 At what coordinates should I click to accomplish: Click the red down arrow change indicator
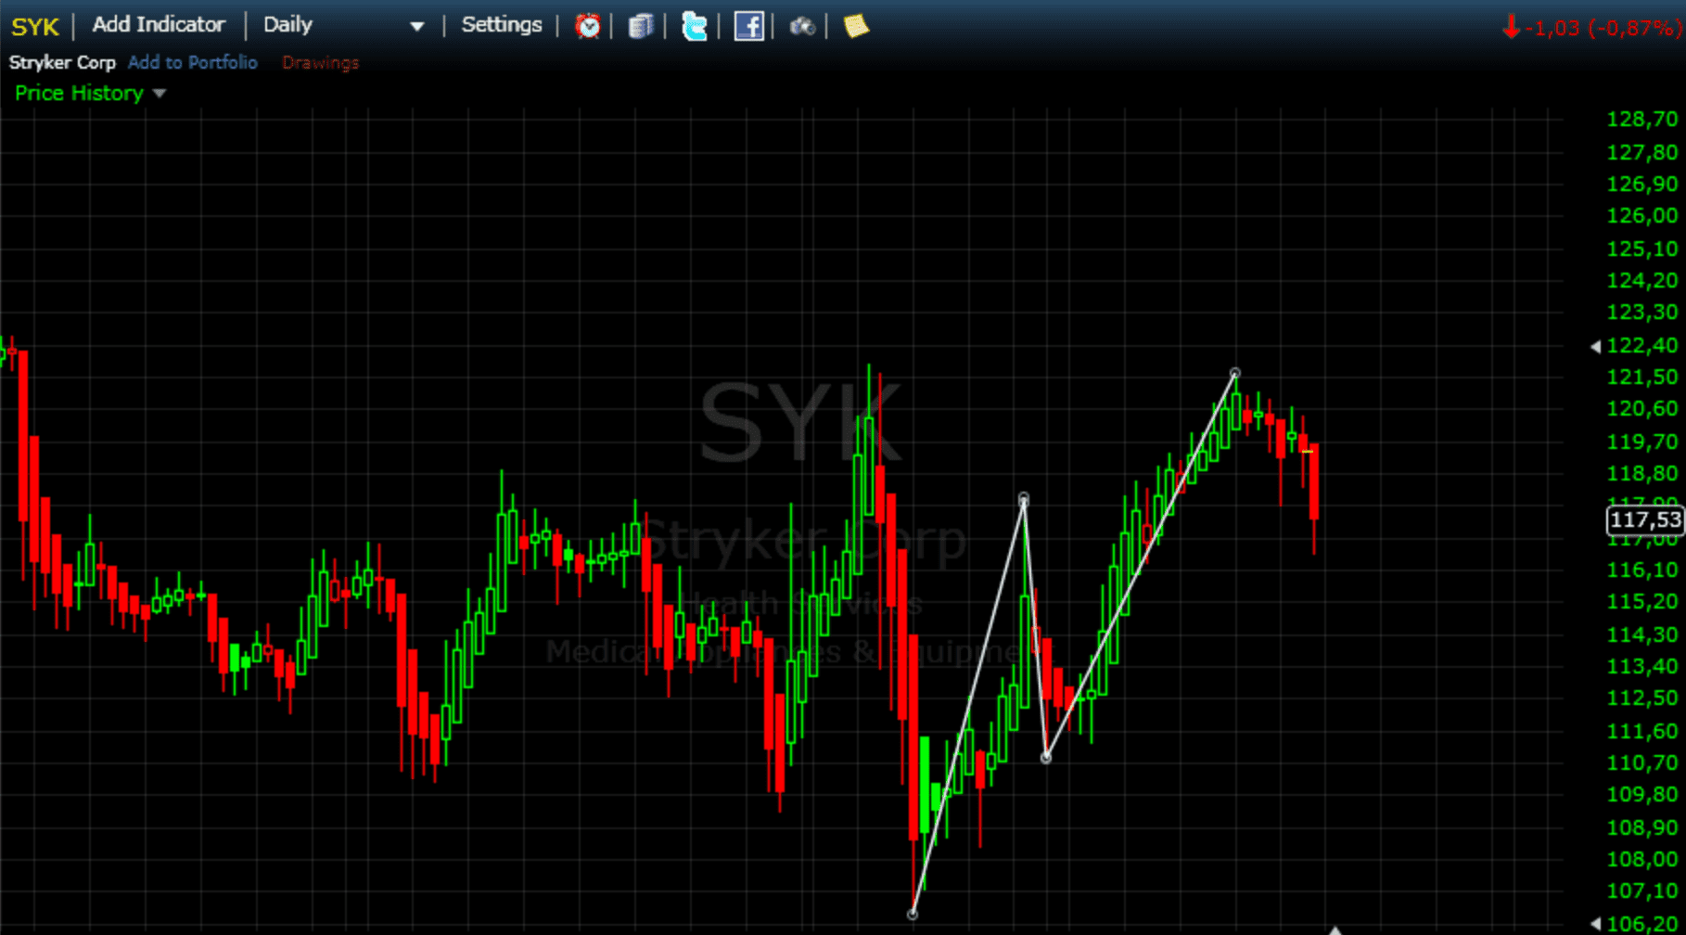1512,27
